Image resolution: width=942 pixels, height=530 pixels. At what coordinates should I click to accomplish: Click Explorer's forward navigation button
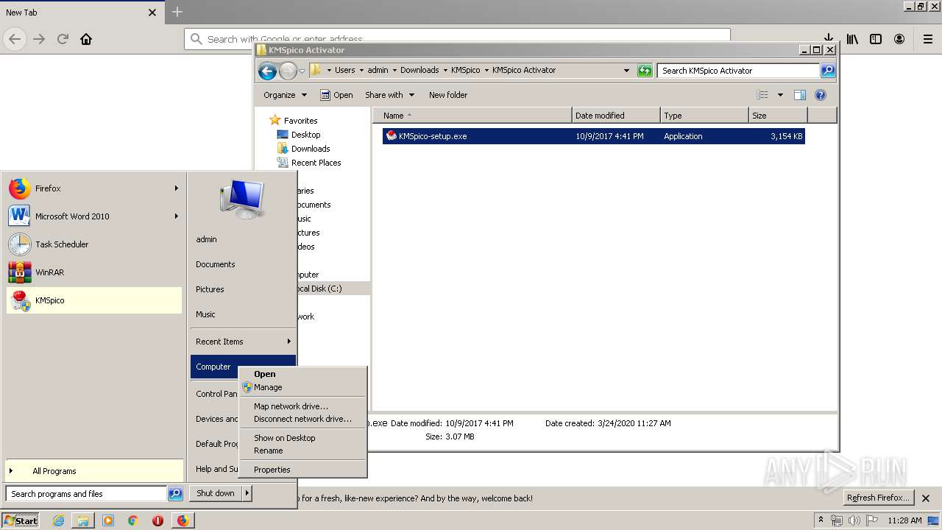[x=288, y=71]
